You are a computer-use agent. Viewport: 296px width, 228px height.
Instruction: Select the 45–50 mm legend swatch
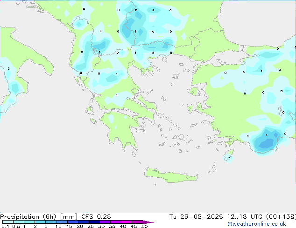pyautogui.click(x=137, y=222)
